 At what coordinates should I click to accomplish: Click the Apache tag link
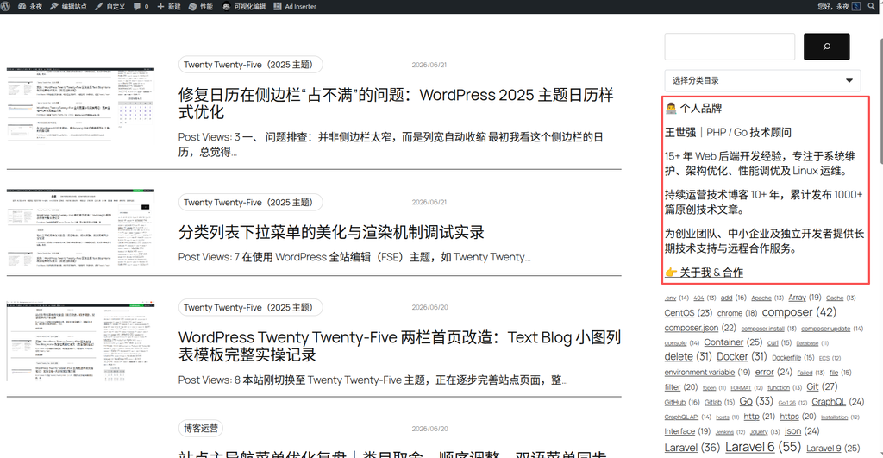click(761, 298)
